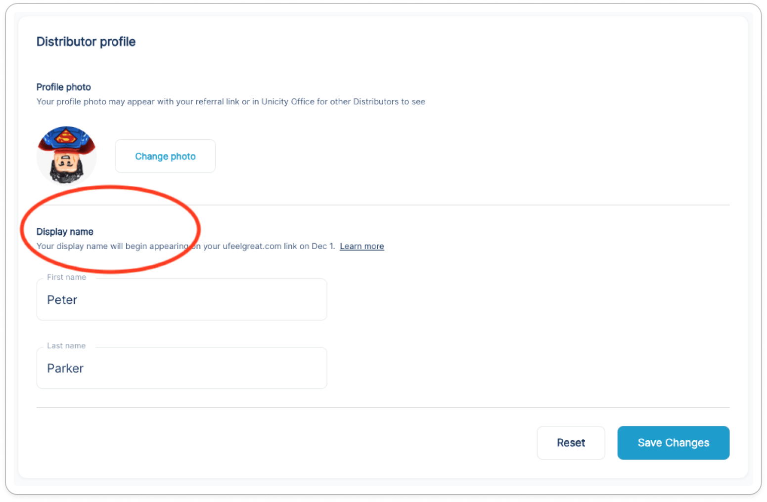The width and height of the screenshot is (767, 502).
Task: Click the Display name section heading
Action: point(65,232)
